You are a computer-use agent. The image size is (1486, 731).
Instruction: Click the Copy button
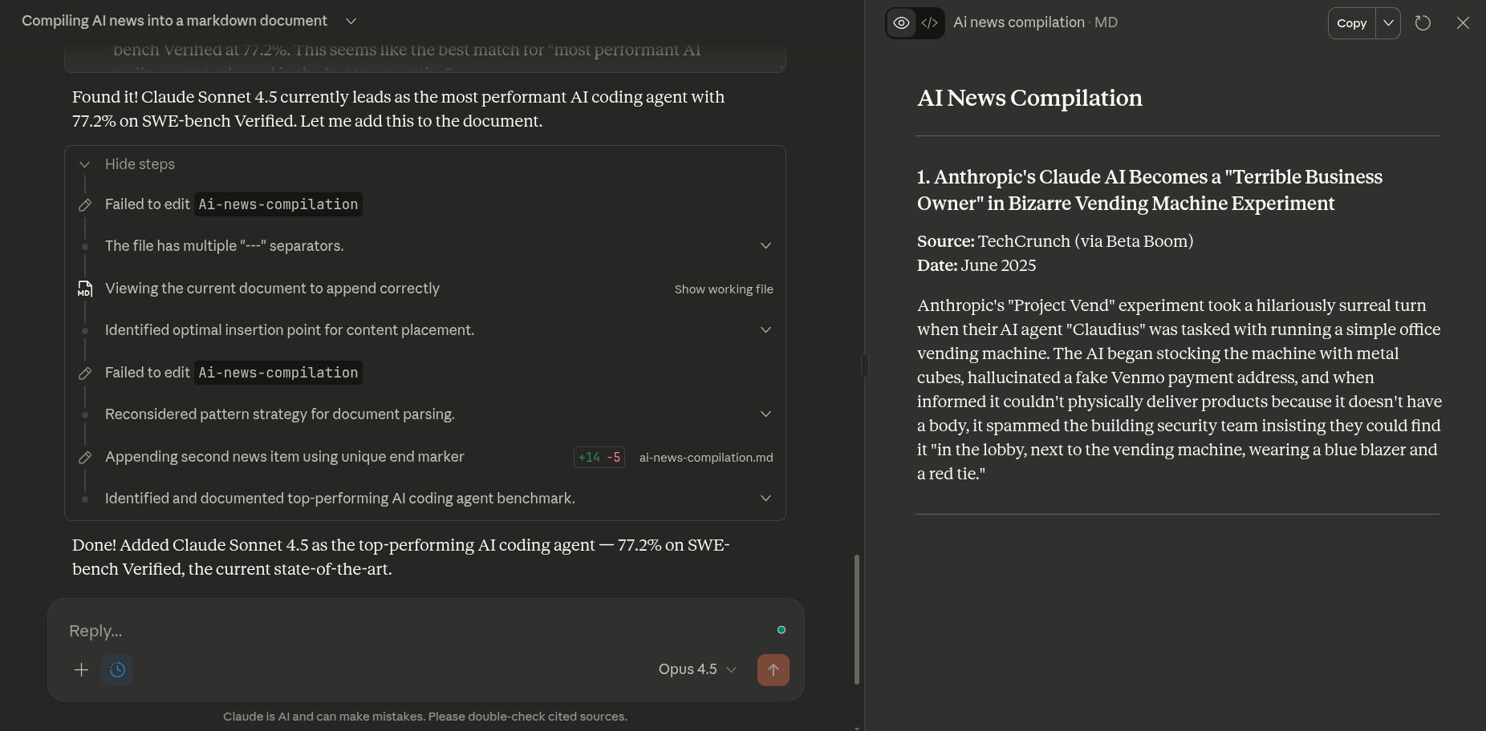(1351, 23)
